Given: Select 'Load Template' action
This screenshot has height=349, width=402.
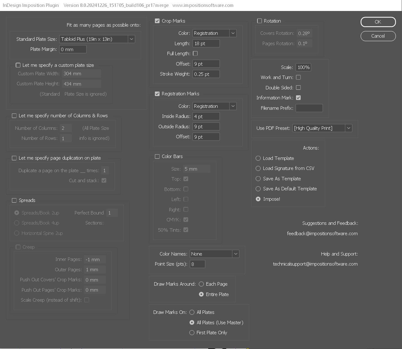Looking at the screenshot, I should [x=258, y=158].
